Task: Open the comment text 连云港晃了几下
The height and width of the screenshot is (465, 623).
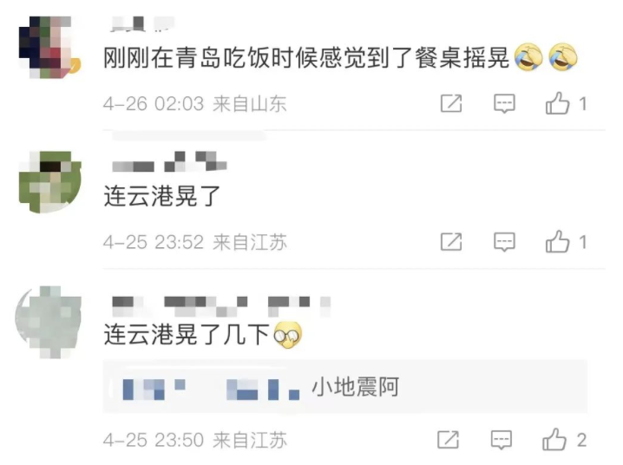Action: coord(187,335)
